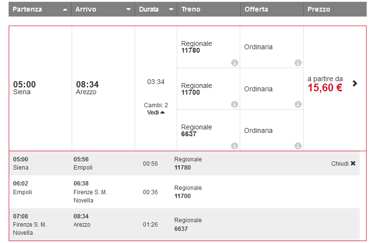Click the Prezzo column header
The width and height of the screenshot is (369, 243).
(334, 9)
